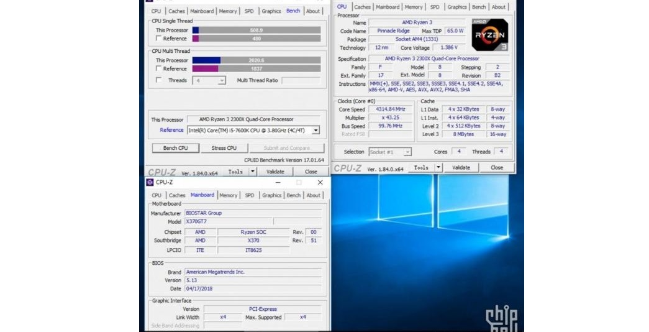Open Tools dropdown arrow in CPU window

pos(438,167)
